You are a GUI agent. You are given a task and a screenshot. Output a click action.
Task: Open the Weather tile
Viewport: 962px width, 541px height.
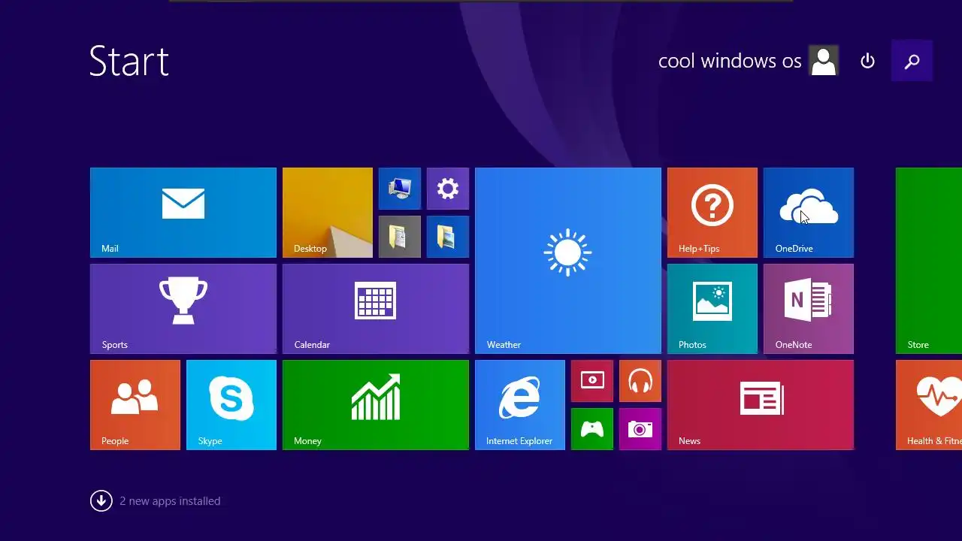coord(568,261)
